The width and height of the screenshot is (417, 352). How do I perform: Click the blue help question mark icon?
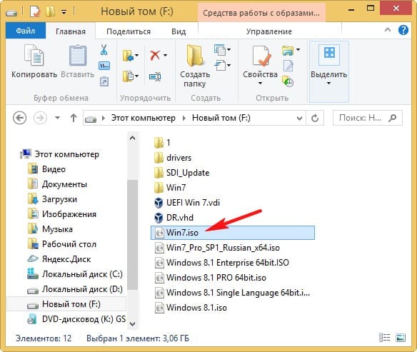[403, 30]
